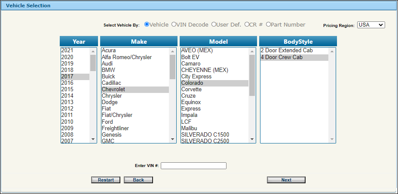Select year 2014
The height and width of the screenshot is (194, 398).
coord(75,96)
